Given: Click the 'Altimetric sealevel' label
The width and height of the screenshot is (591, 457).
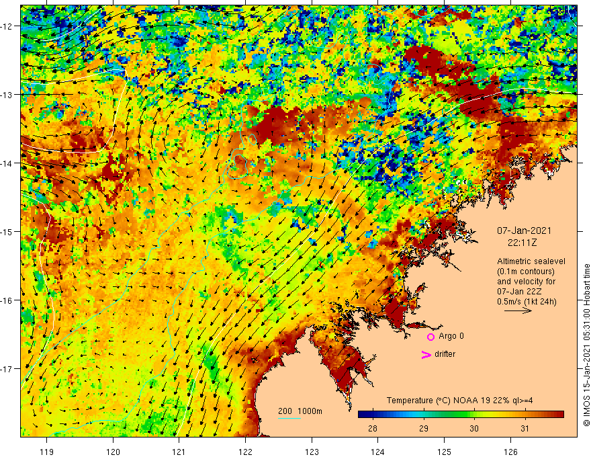Looking at the screenshot, I should [x=531, y=261].
